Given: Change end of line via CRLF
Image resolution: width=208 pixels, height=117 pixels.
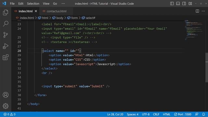Looking at the screenshot, I should click(156, 114).
